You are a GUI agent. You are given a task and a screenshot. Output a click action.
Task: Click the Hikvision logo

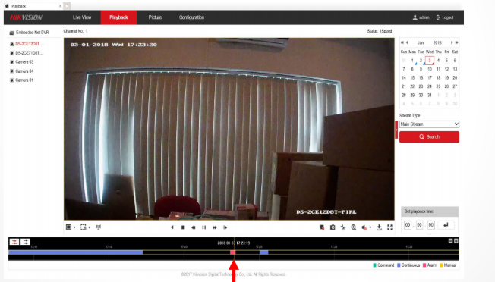click(26, 17)
